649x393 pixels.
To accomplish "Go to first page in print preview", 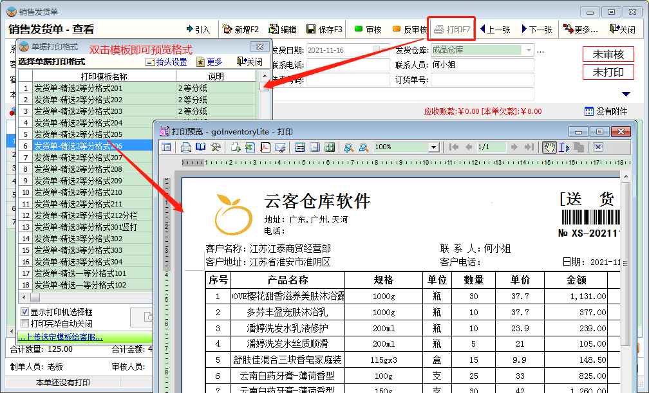I will pos(454,147).
